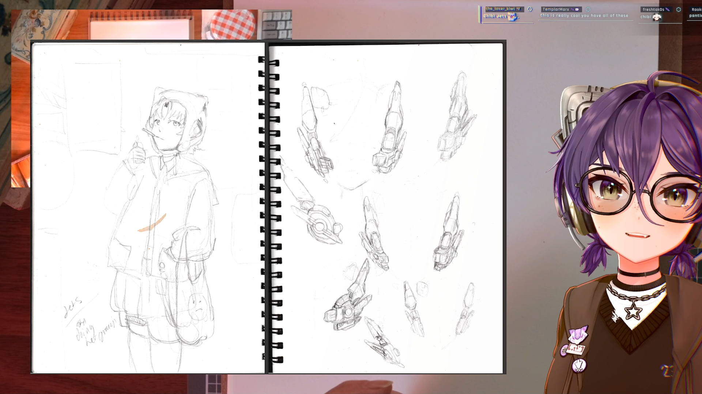
Task: Click the pencil badge after freshtak0s name
Action: (667, 9)
